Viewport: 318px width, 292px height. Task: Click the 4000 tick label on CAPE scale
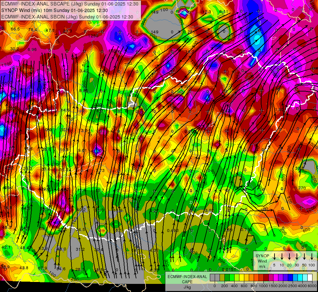[x=302, y=286]
